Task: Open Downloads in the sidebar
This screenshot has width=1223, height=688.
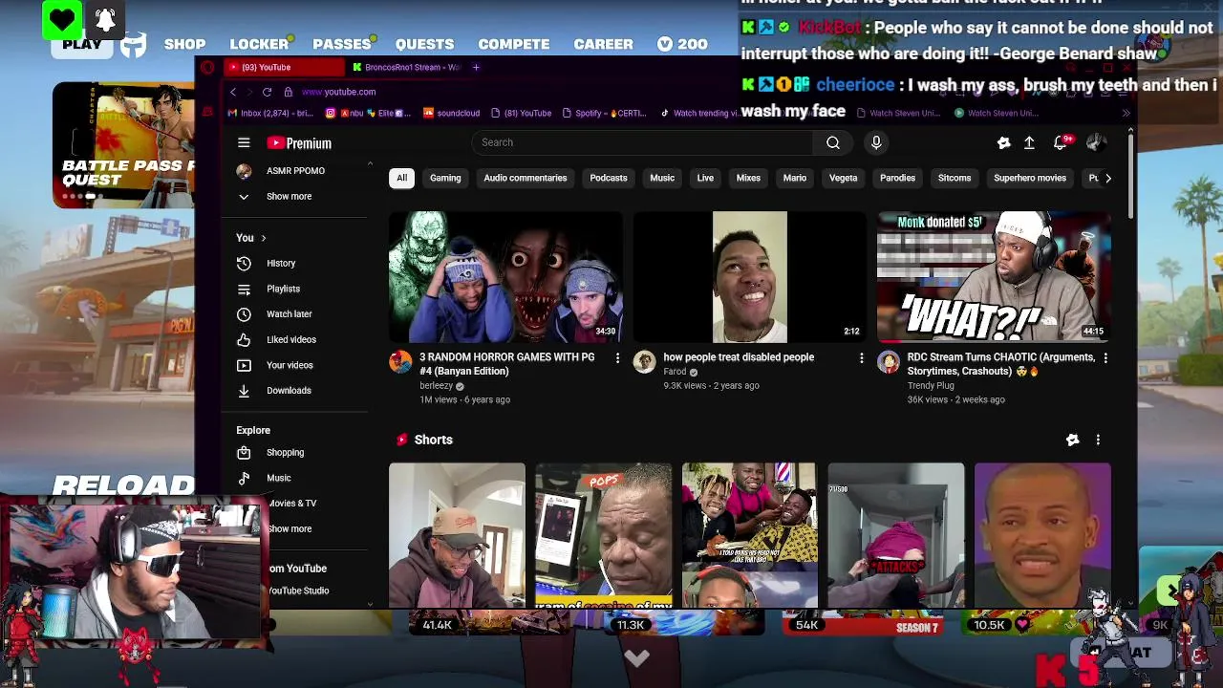Action: click(x=289, y=391)
